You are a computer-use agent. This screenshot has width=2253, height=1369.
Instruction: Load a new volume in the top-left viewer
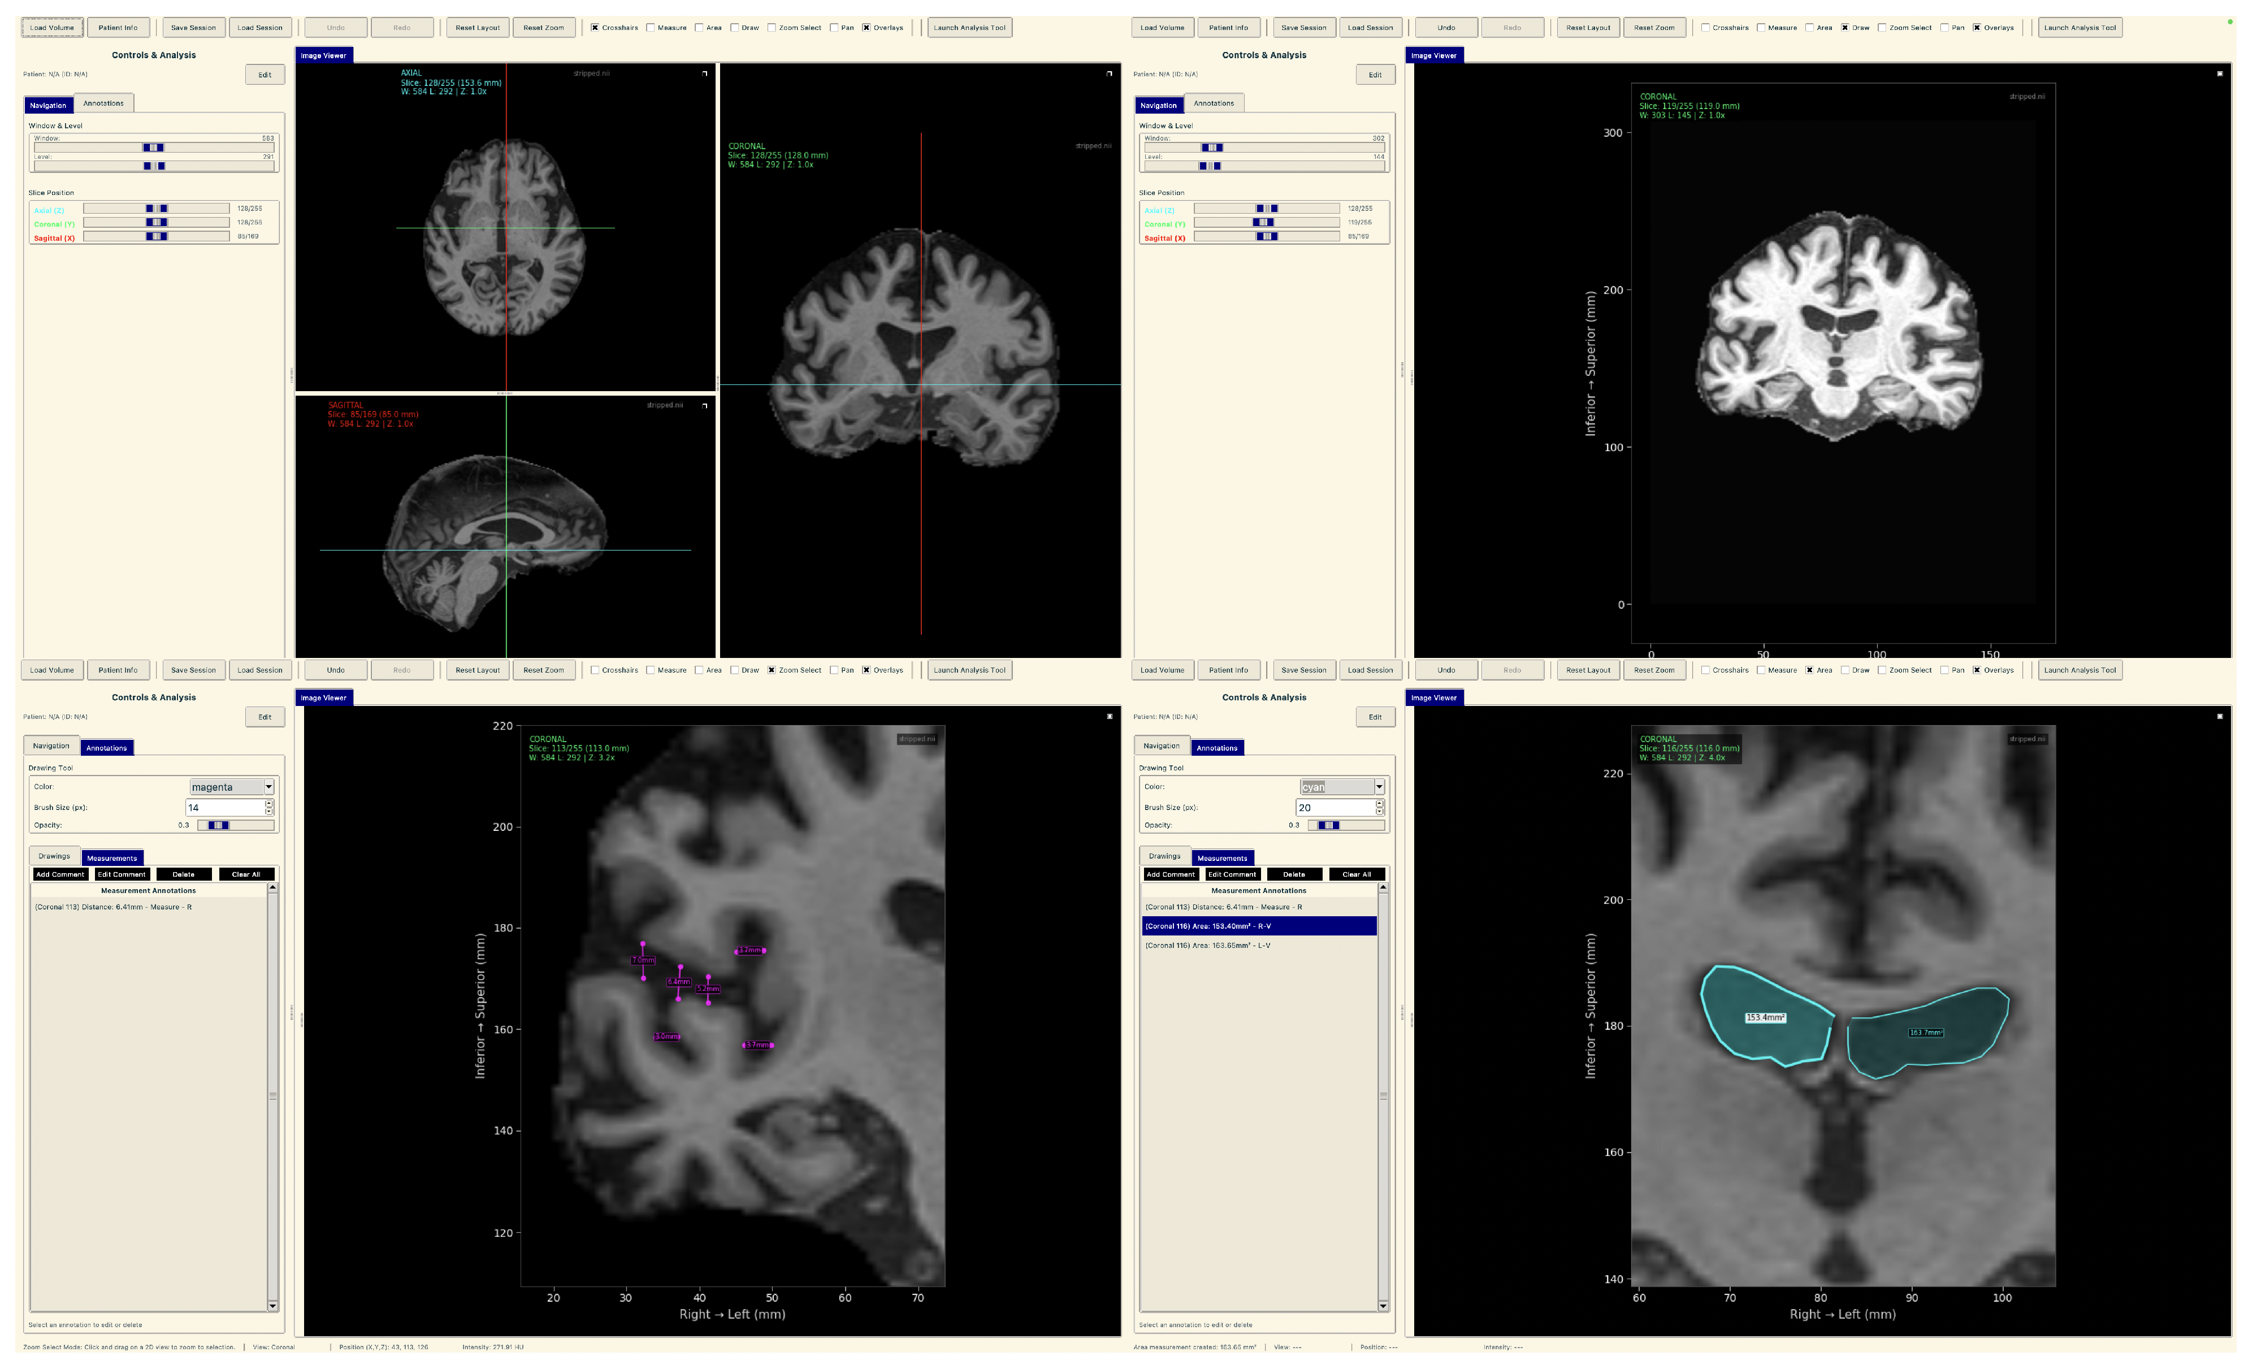[x=51, y=28]
